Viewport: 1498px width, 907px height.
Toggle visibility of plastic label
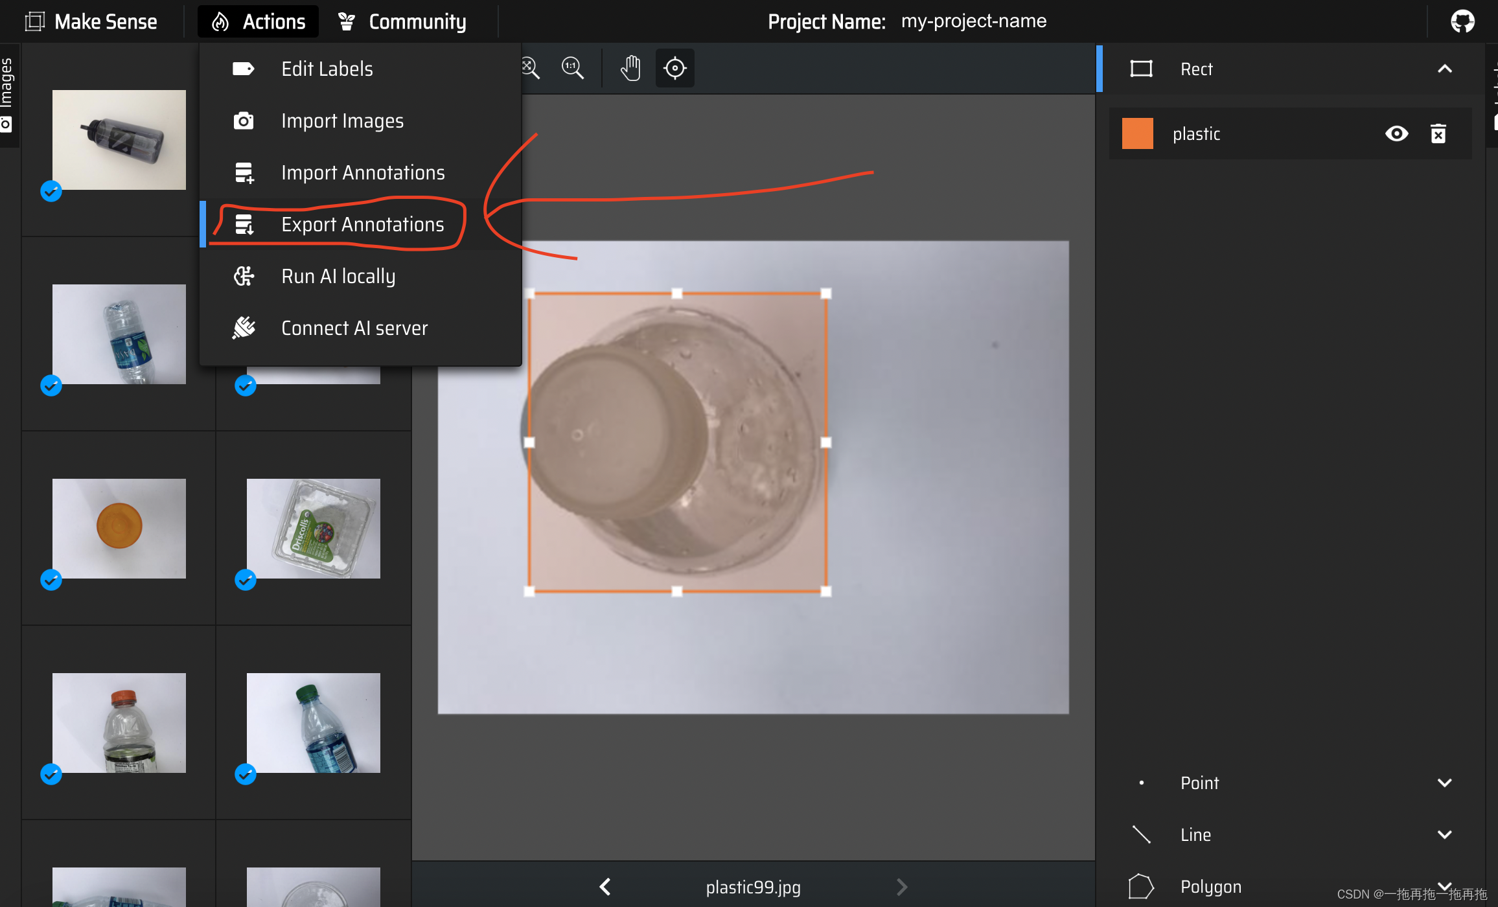click(1396, 133)
